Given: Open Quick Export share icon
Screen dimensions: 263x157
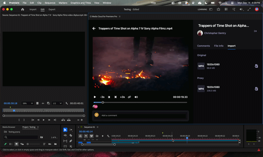Looking at the screenshot, I should (x=218, y=10).
